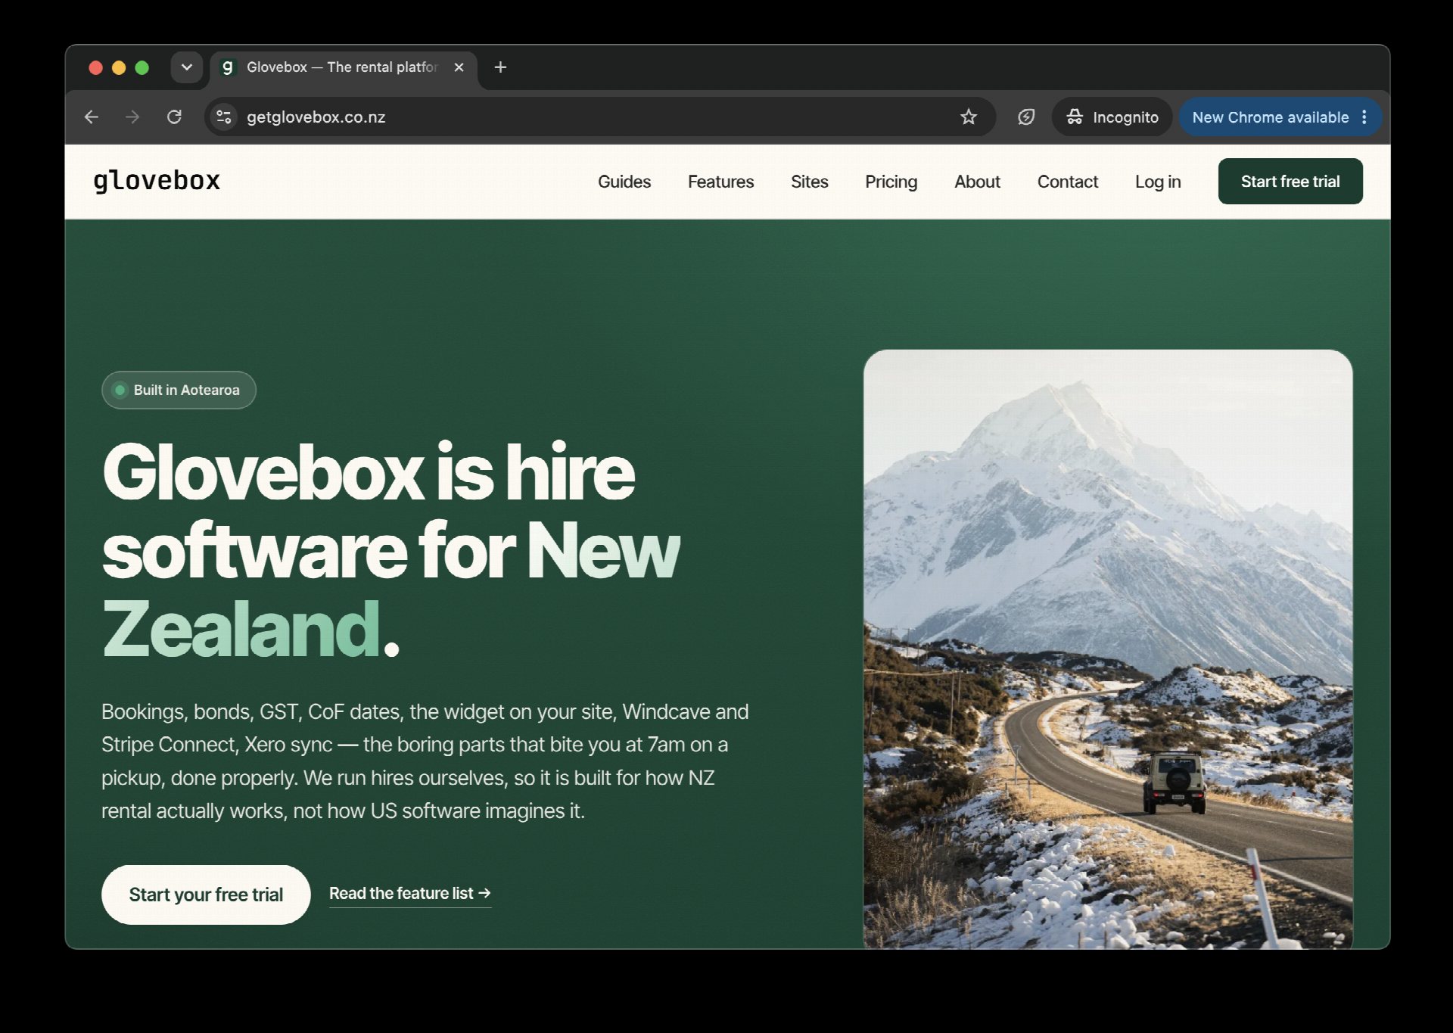Follow the Read the feature list link
Viewport: 1453px width, 1033px height.
pos(410,894)
